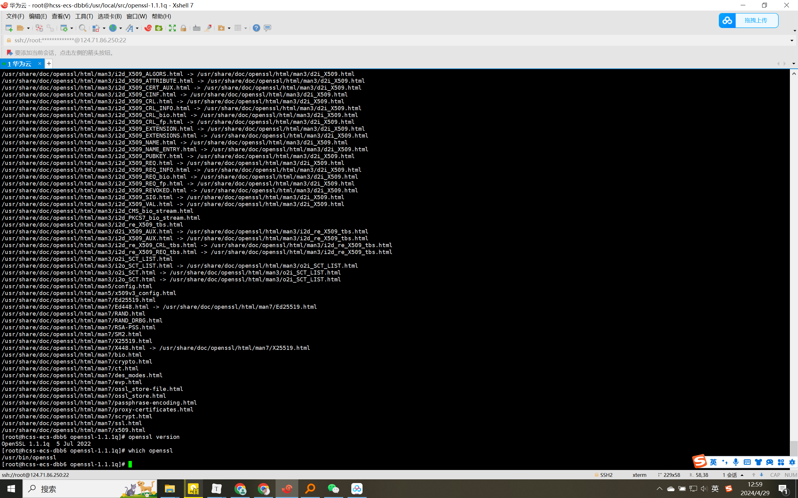Viewport: 798px width, 498px height.
Task: Toggle CAP lock indicator in status bar
Action: [774, 474]
